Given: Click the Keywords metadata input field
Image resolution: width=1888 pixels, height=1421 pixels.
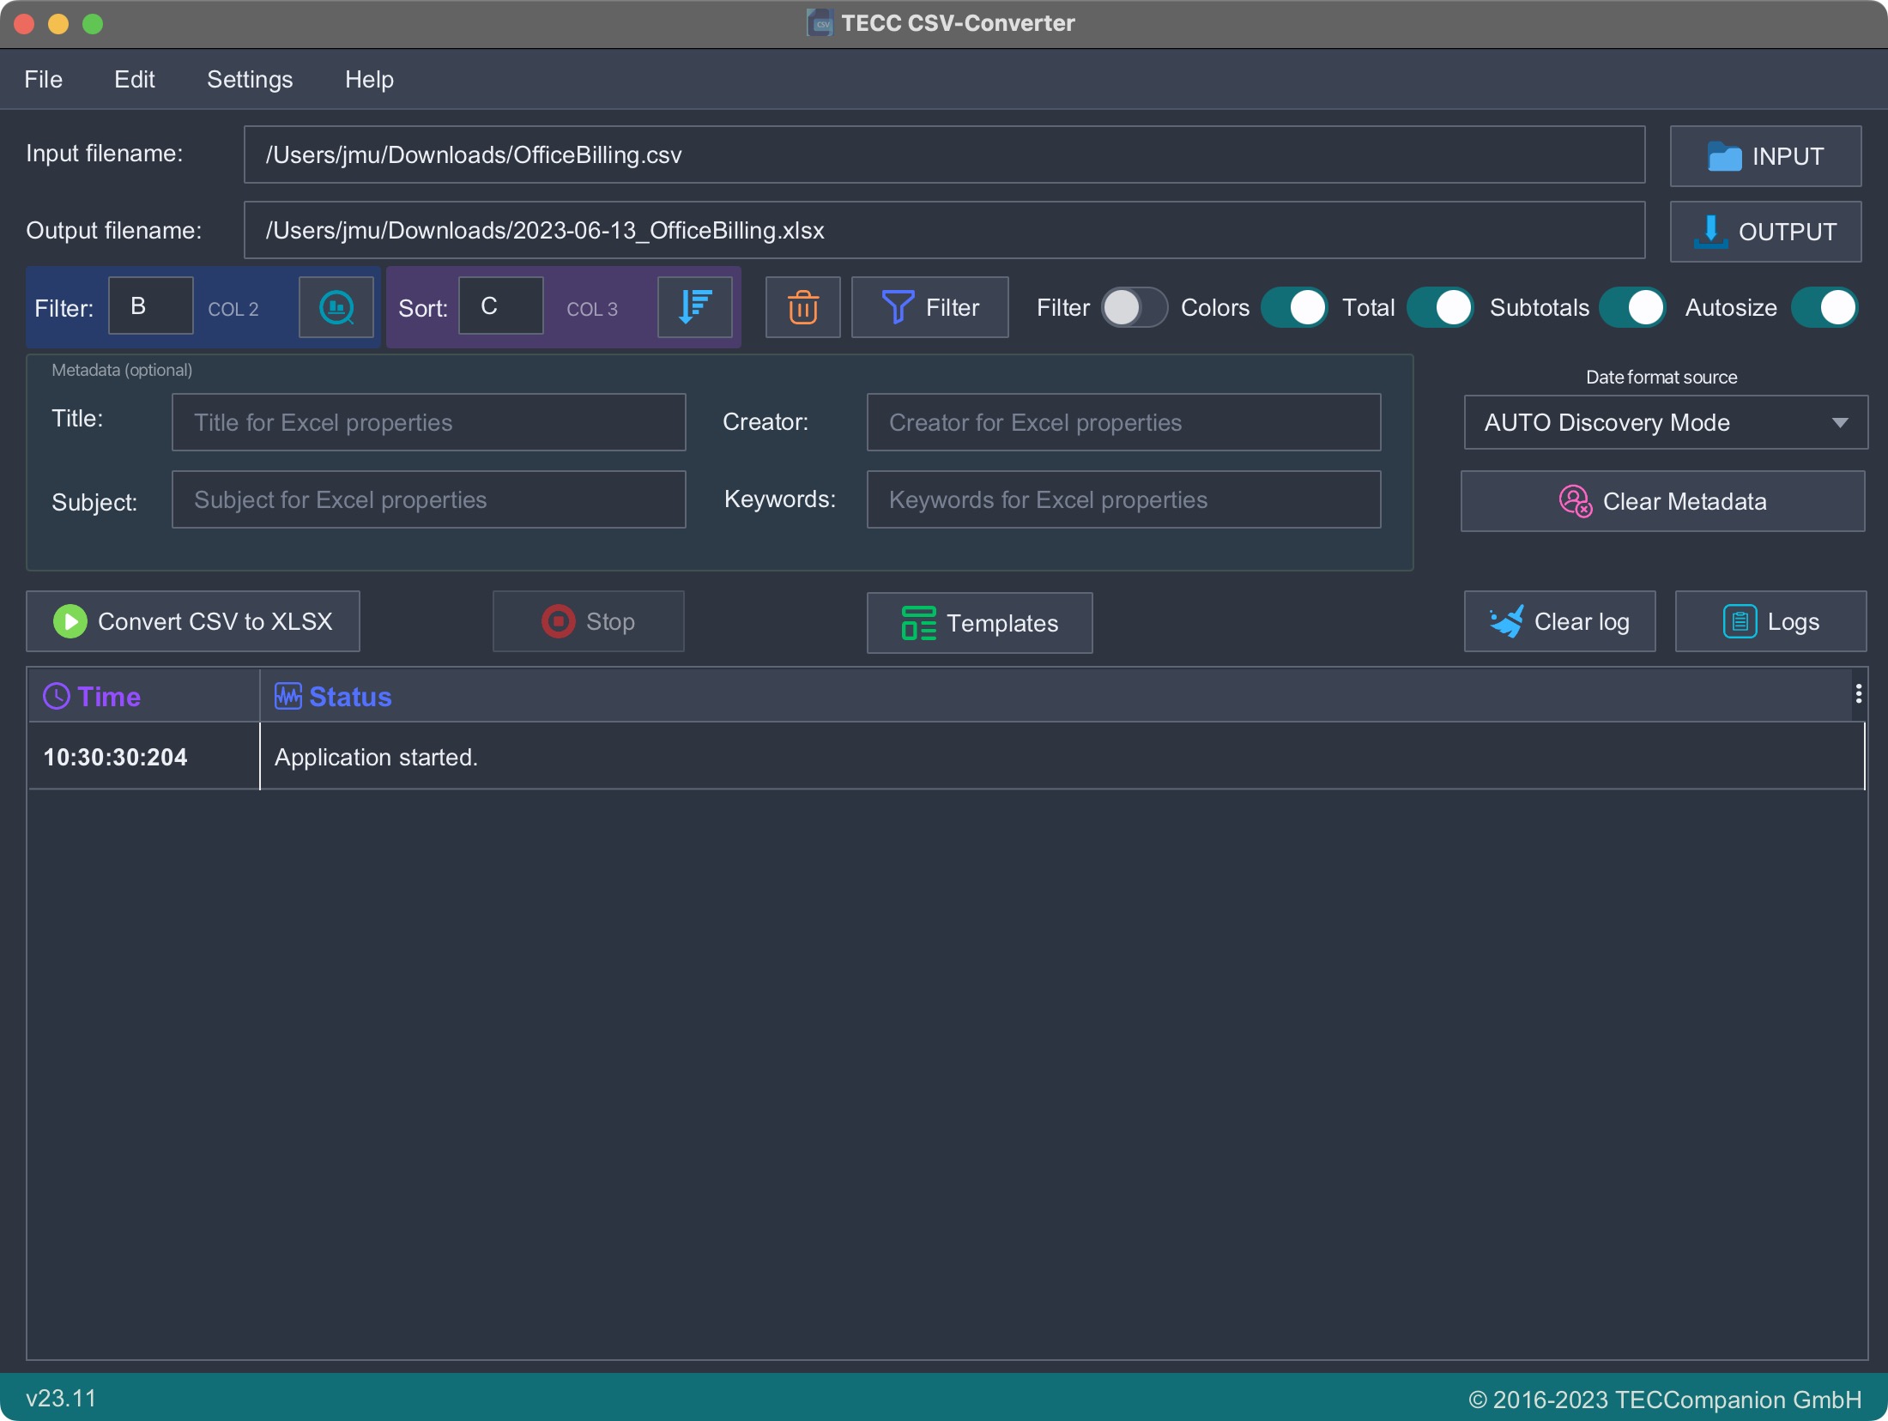Looking at the screenshot, I should (1123, 499).
